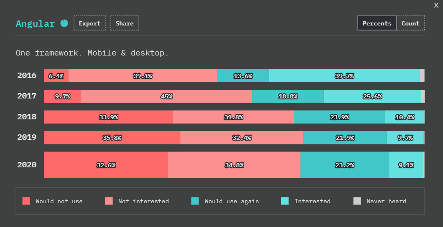Select the 2017 45% bar segment
Viewport: 443px width, 227px height.
click(166, 96)
